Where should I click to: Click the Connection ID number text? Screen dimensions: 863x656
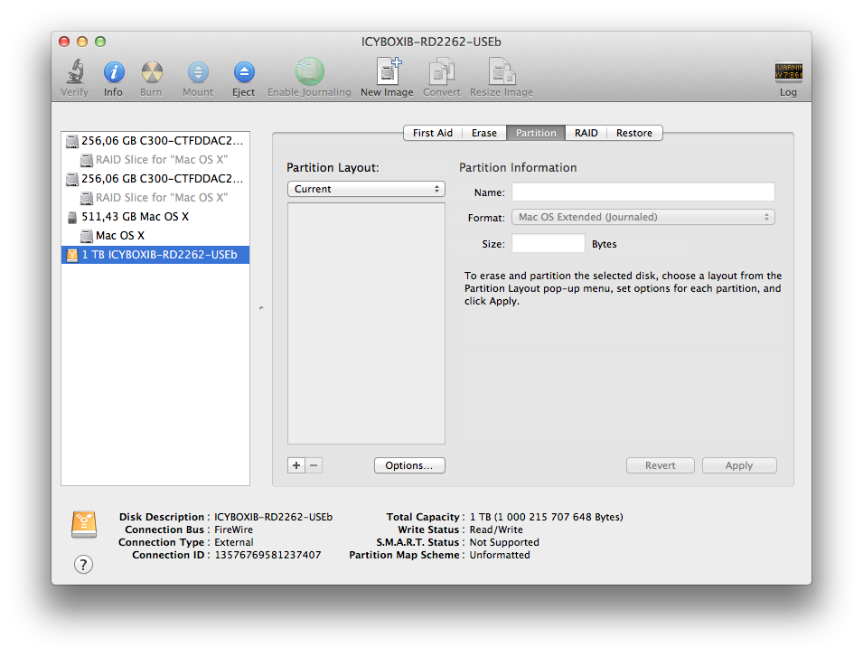tap(268, 555)
